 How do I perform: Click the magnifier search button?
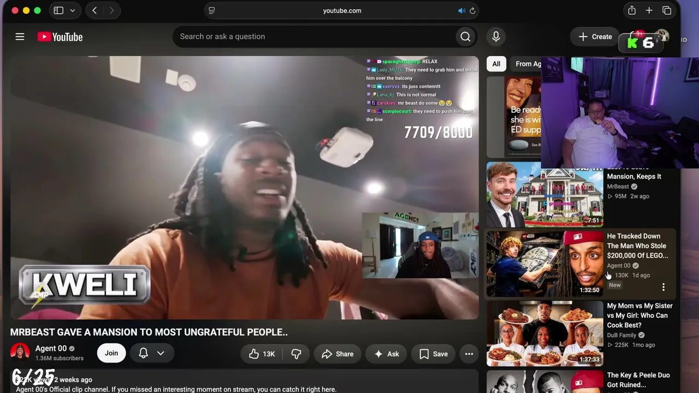click(x=465, y=37)
